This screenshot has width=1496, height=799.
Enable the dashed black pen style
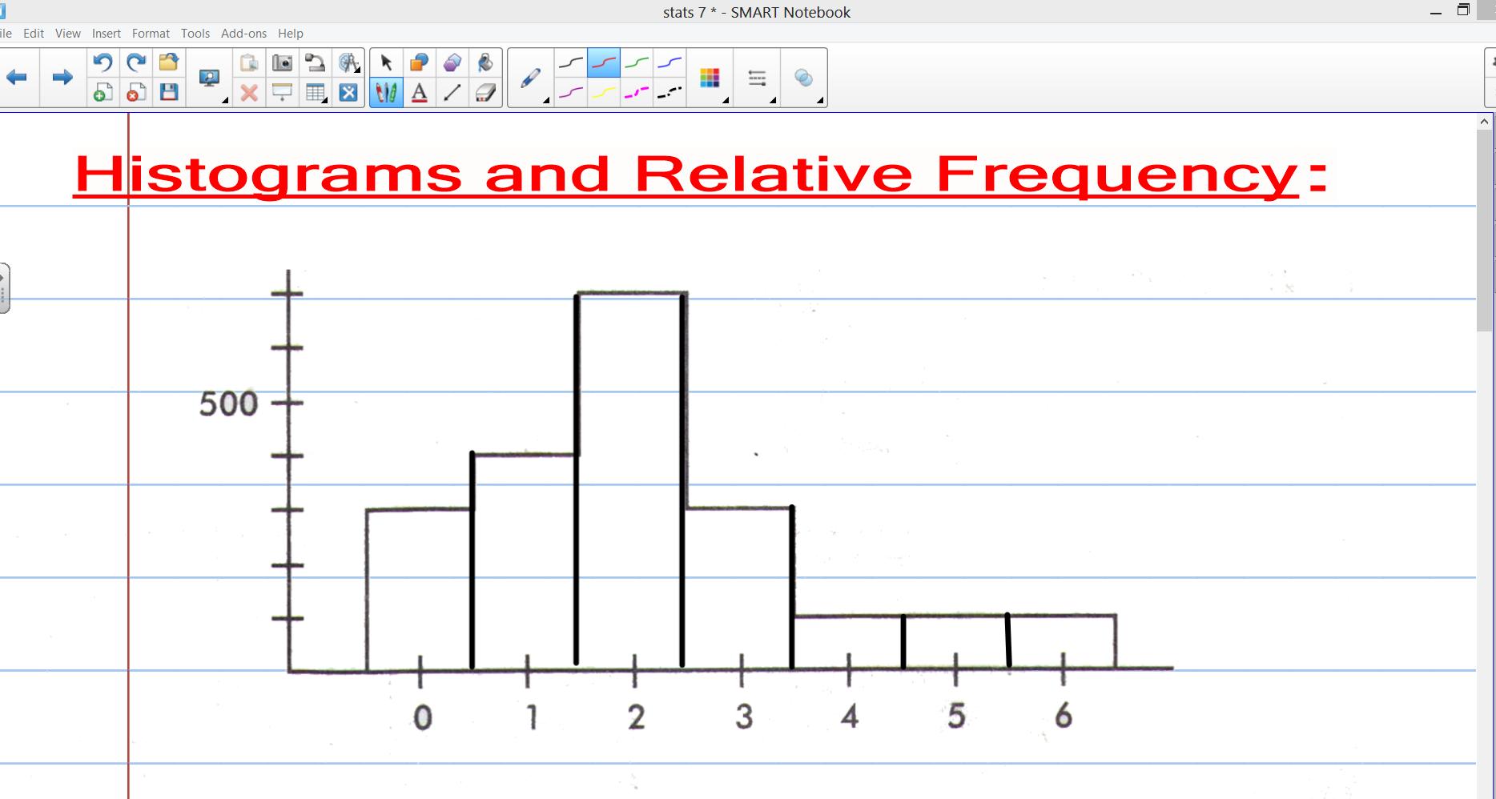pos(670,92)
